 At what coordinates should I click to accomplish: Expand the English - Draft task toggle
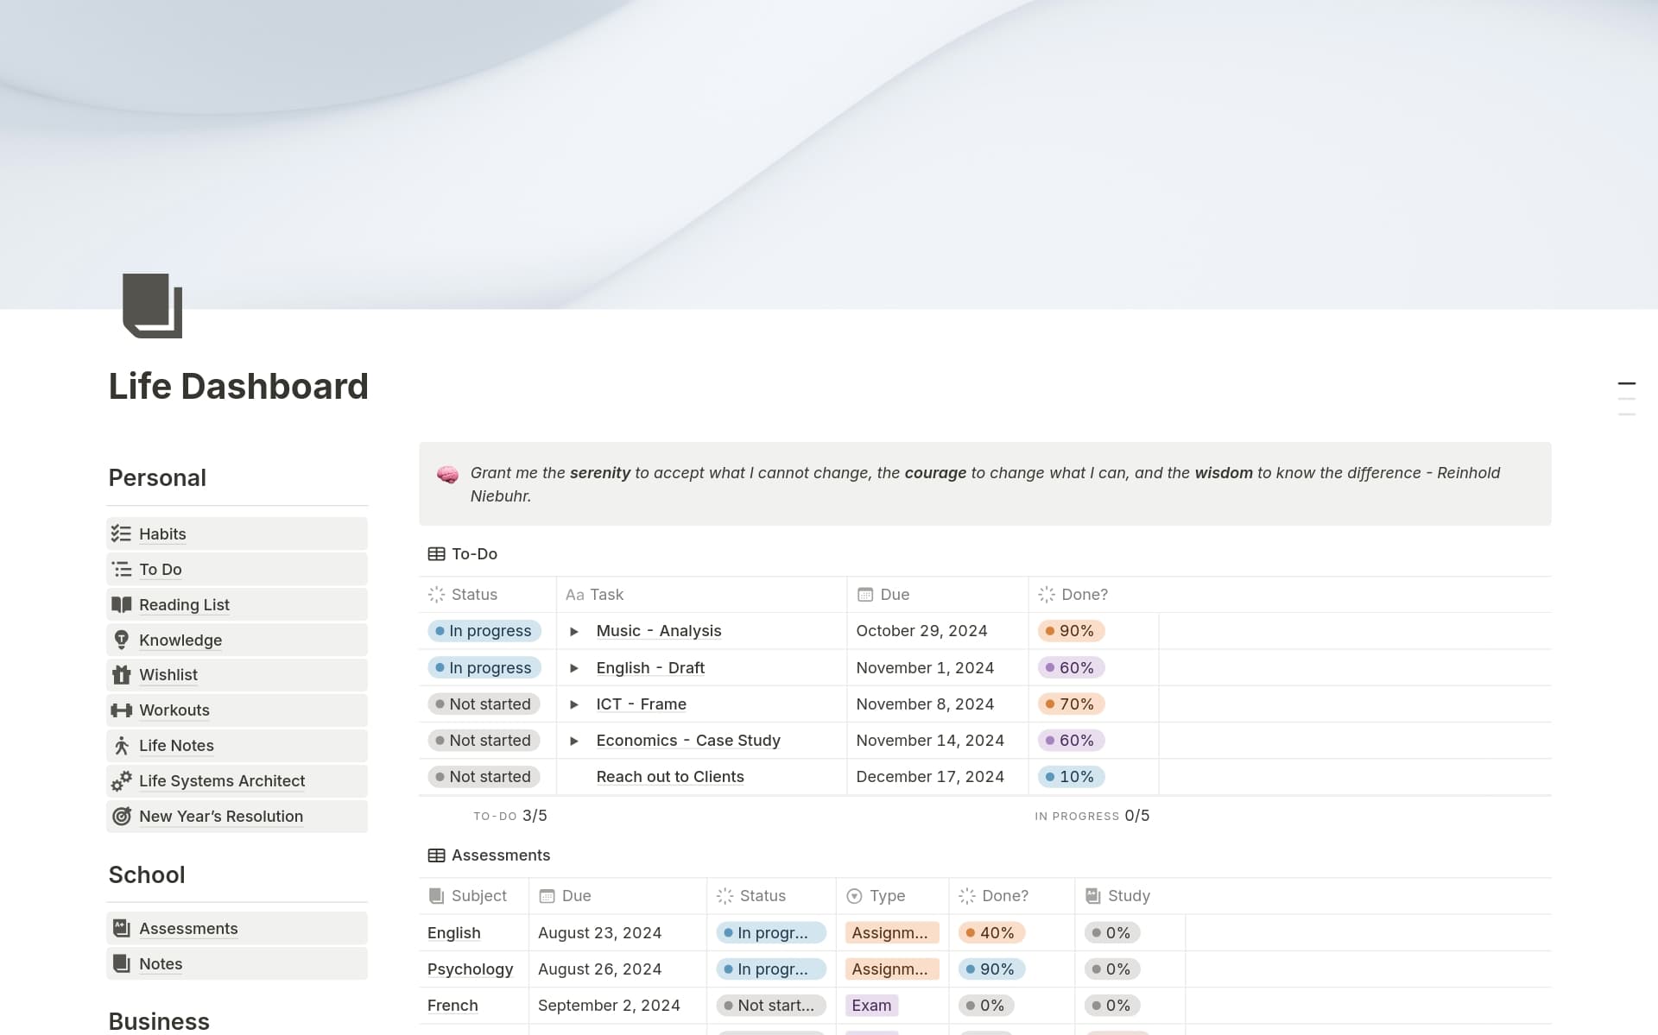[574, 668]
